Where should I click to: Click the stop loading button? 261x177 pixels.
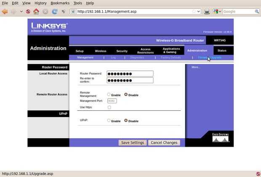point(45,11)
